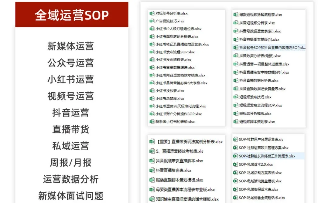The image size is (328, 203).
Task: Click the Excel icon next to 短视频分析模板.xlsx
Action: point(235,113)
